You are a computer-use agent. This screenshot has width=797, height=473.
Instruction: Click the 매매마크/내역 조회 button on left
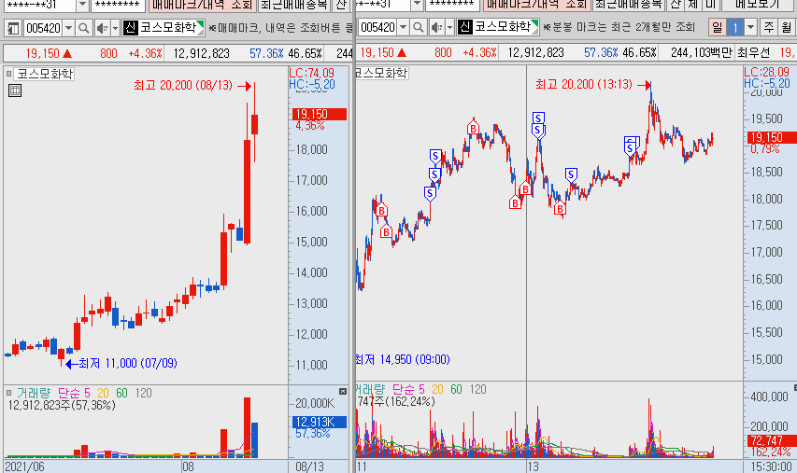(x=201, y=5)
